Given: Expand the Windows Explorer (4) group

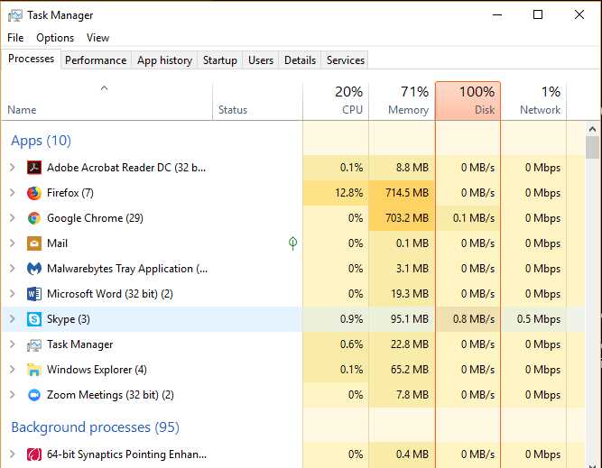Looking at the screenshot, I should (13, 370).
